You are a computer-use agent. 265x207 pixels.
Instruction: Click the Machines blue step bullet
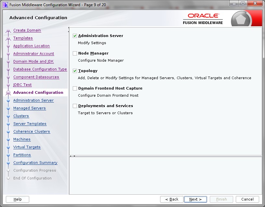point(8,139)
